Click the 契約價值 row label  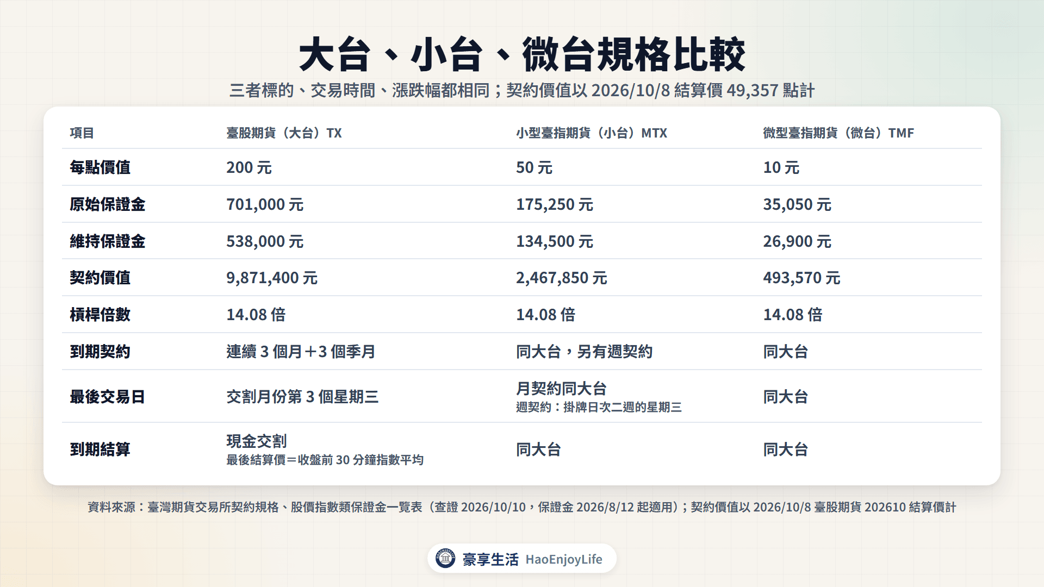100,278
